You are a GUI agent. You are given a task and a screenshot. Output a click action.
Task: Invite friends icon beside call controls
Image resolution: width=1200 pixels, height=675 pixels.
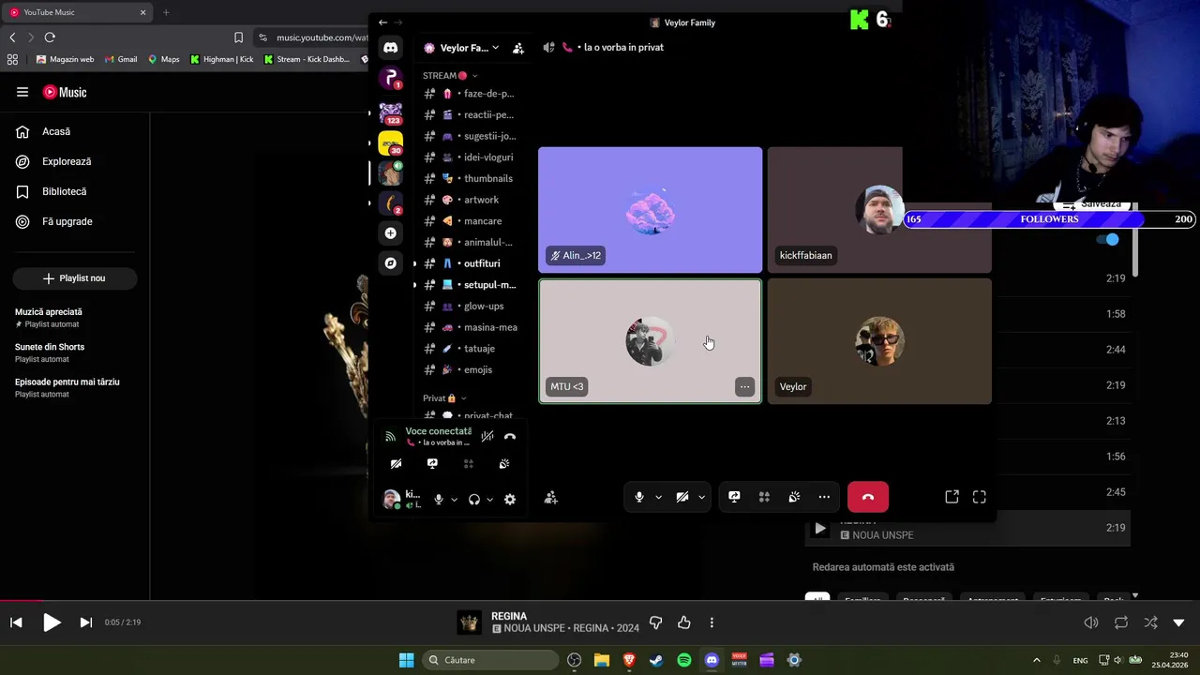(551, 498)
